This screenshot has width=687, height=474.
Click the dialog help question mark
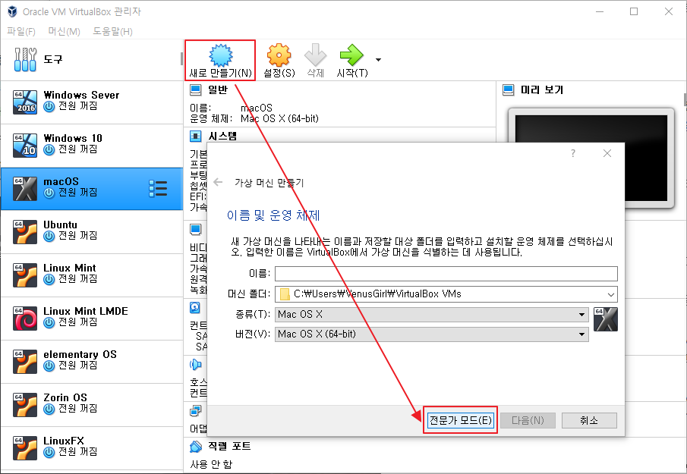[x=572, y=153]
